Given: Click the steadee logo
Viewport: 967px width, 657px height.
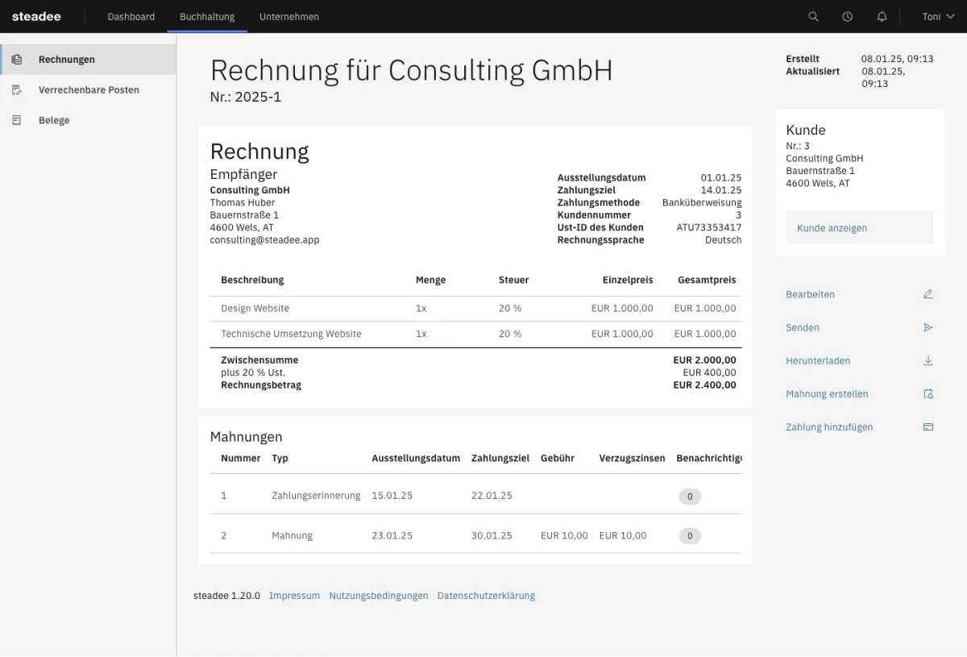Looking at the screenshot, I should tap(36, 17).
